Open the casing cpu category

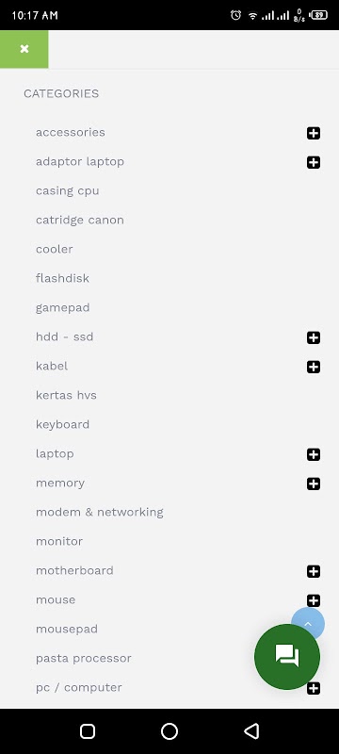pos(67,191)
